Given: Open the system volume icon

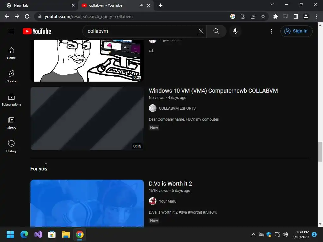Looking at the screenshot, I should pyautogui.click(x=285, y=234).
